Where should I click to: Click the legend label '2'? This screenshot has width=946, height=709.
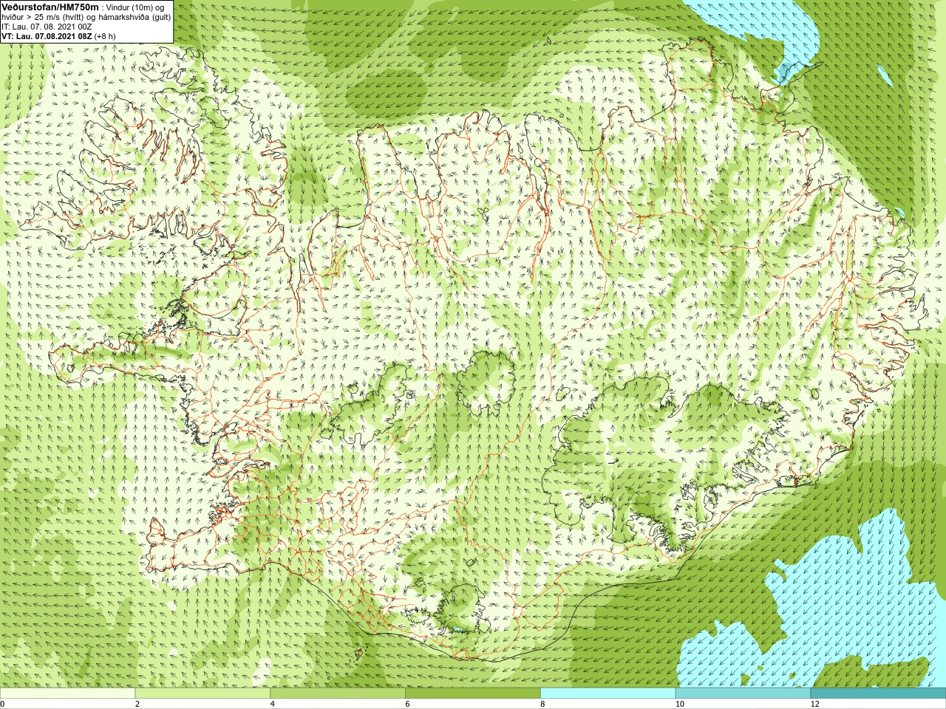[137, 705]
